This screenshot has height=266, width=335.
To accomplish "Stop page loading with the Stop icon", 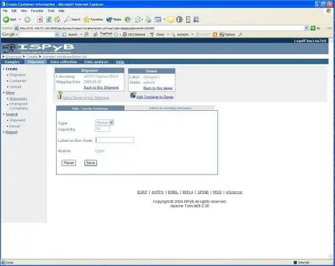I will (x=40, y=19).
